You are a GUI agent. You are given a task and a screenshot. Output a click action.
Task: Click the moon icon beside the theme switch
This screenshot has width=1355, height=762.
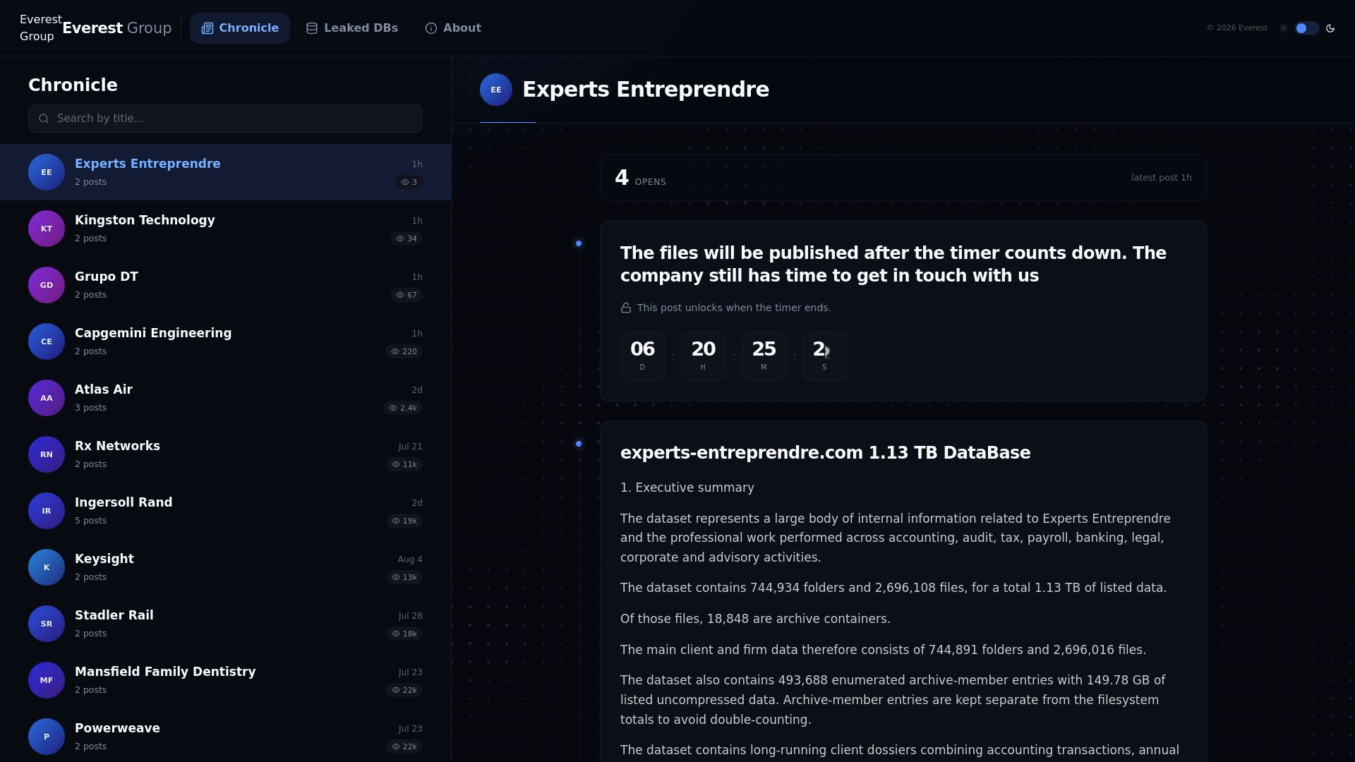click(x=1330, y=28)
